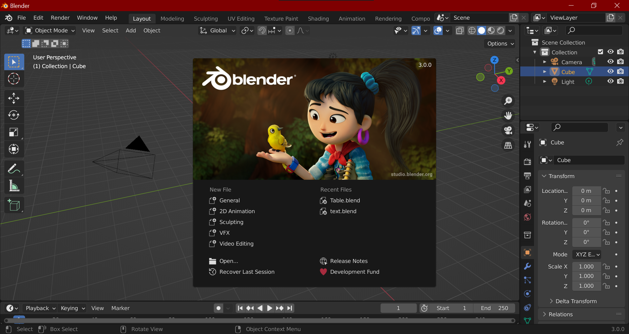Open the Options dropdown
This screenshot has height=334, width=629.
point(500,44)
